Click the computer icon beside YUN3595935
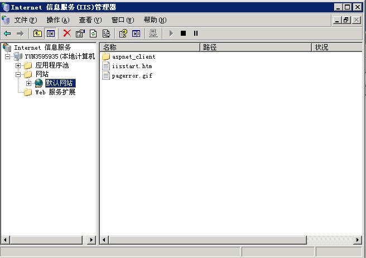 click(18, 56)
